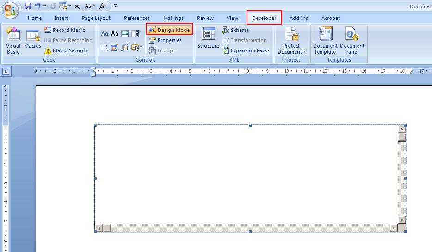Click inside the embedded text box control

tap(247, 175)
